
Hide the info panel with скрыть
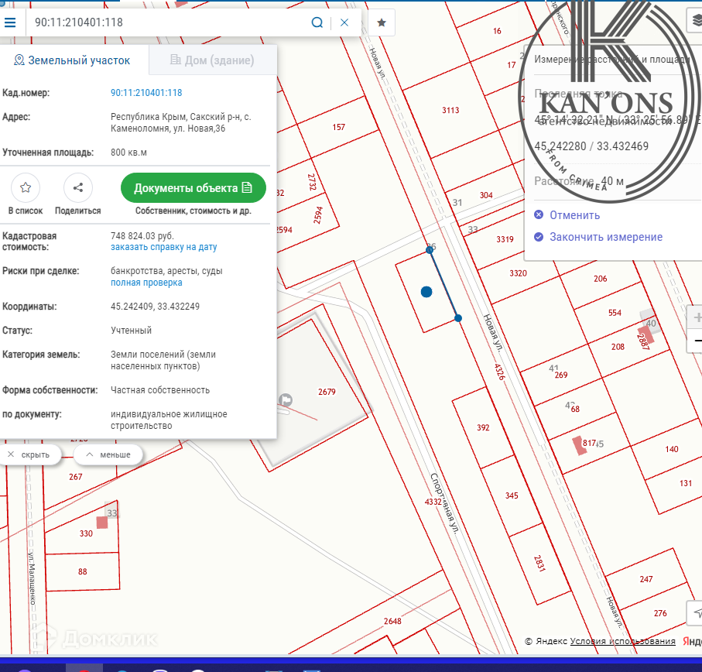[x=29, y=454]
